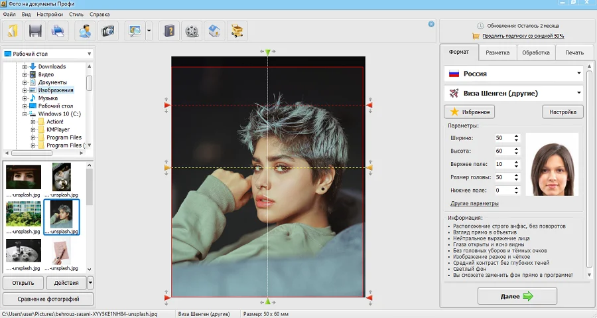This screenshot has height=318, width=597.
Task: Click the Сравнение фотографий button
Action: click(47, 299)
